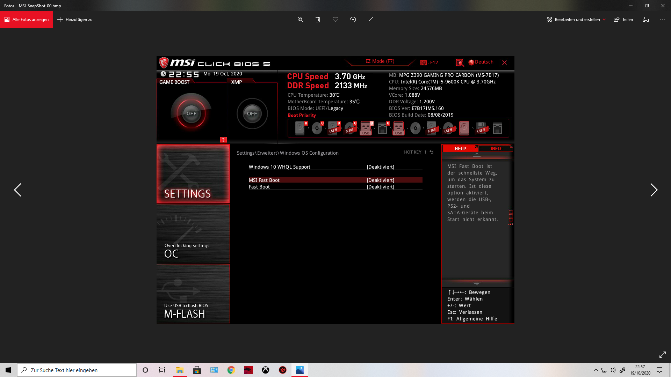
Task: Open the three-dots more options menu
Action: click(x=662, y=20)
